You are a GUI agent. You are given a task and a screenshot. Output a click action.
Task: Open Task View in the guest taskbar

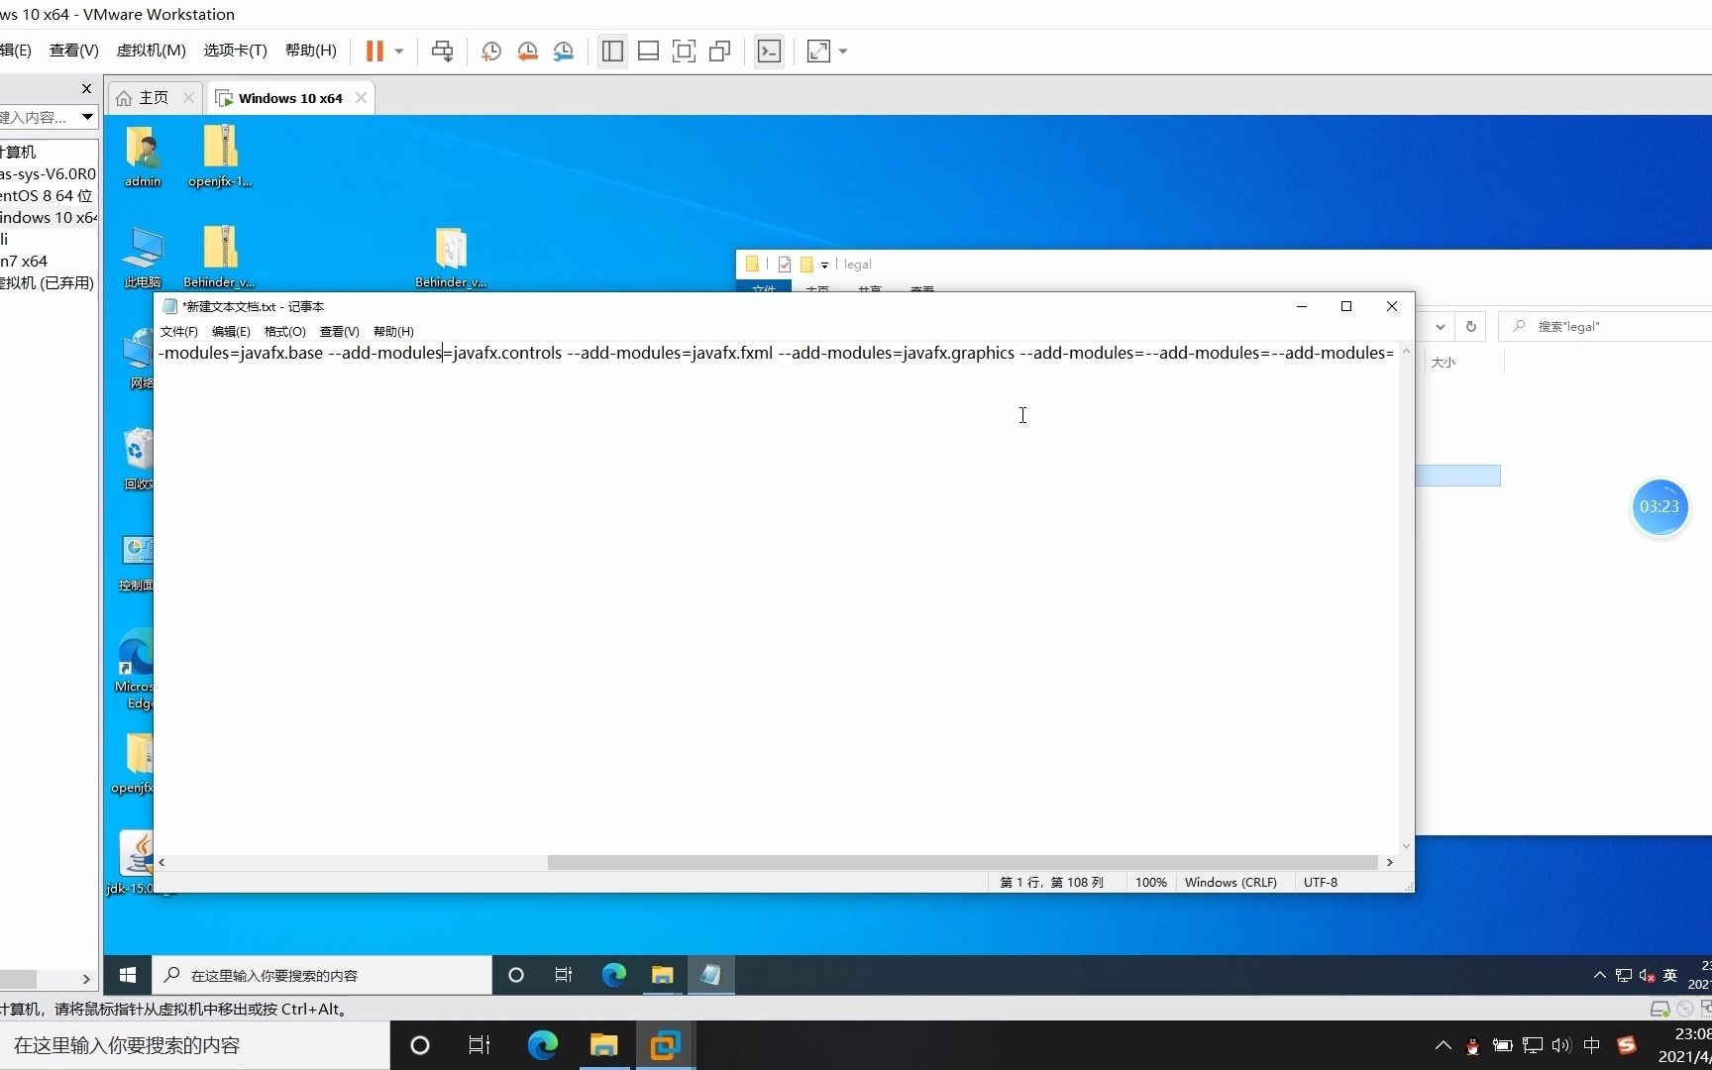(x=564, y=975)
